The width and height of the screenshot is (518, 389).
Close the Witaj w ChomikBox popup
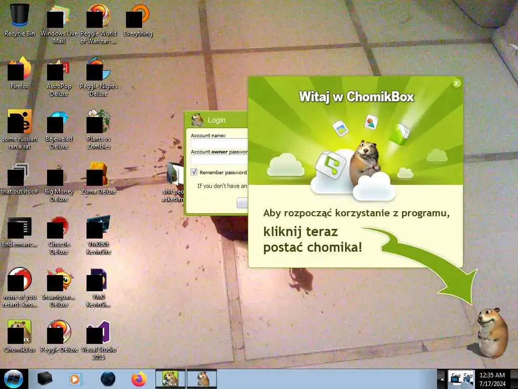coord(456,84)
